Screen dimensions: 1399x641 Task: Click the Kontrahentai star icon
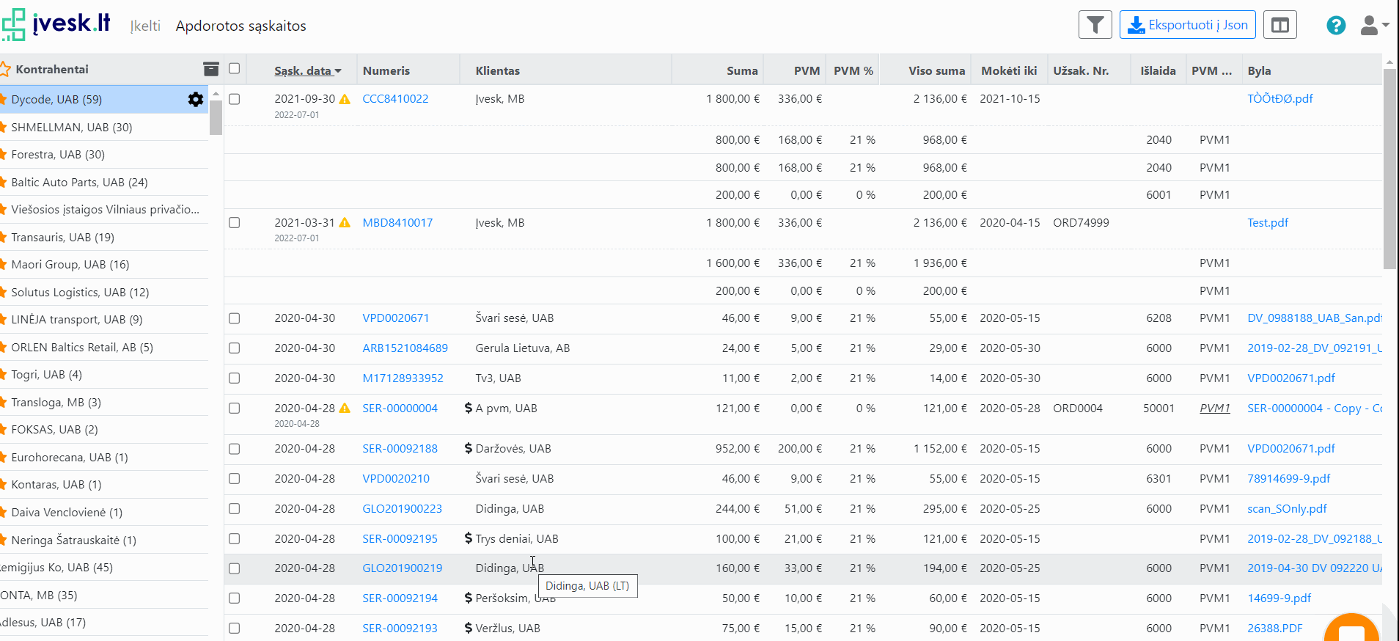coord(4,69)
